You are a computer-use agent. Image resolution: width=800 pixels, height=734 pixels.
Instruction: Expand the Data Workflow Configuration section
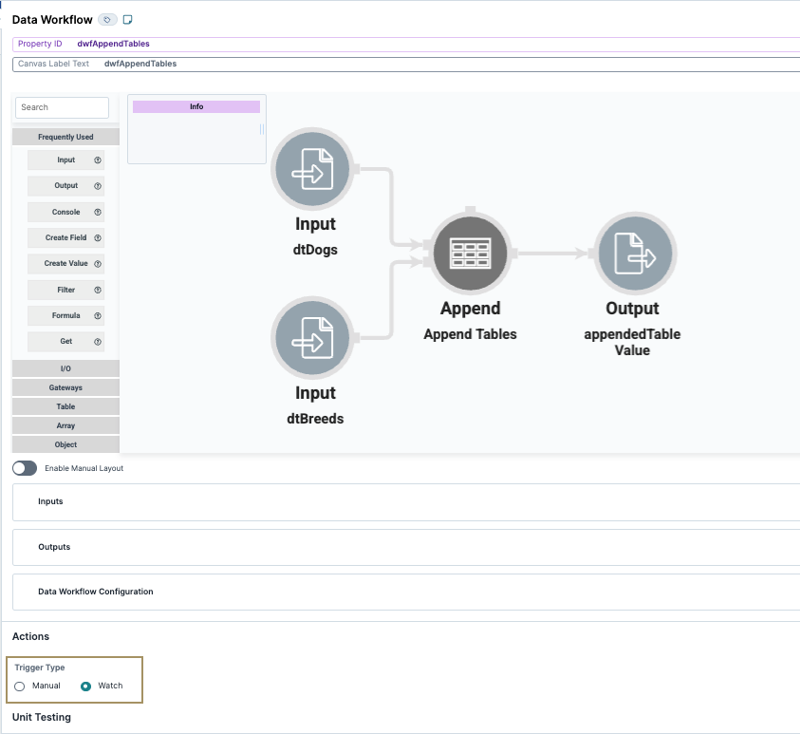point(94,591)
